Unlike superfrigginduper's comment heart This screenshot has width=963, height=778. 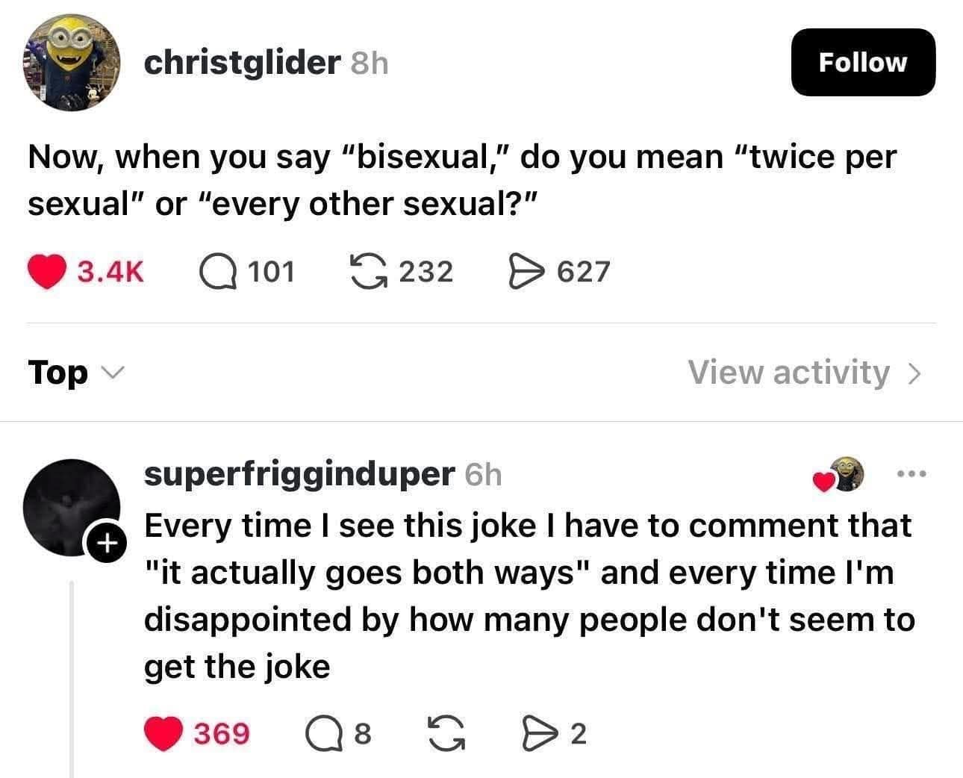[162, 733]
